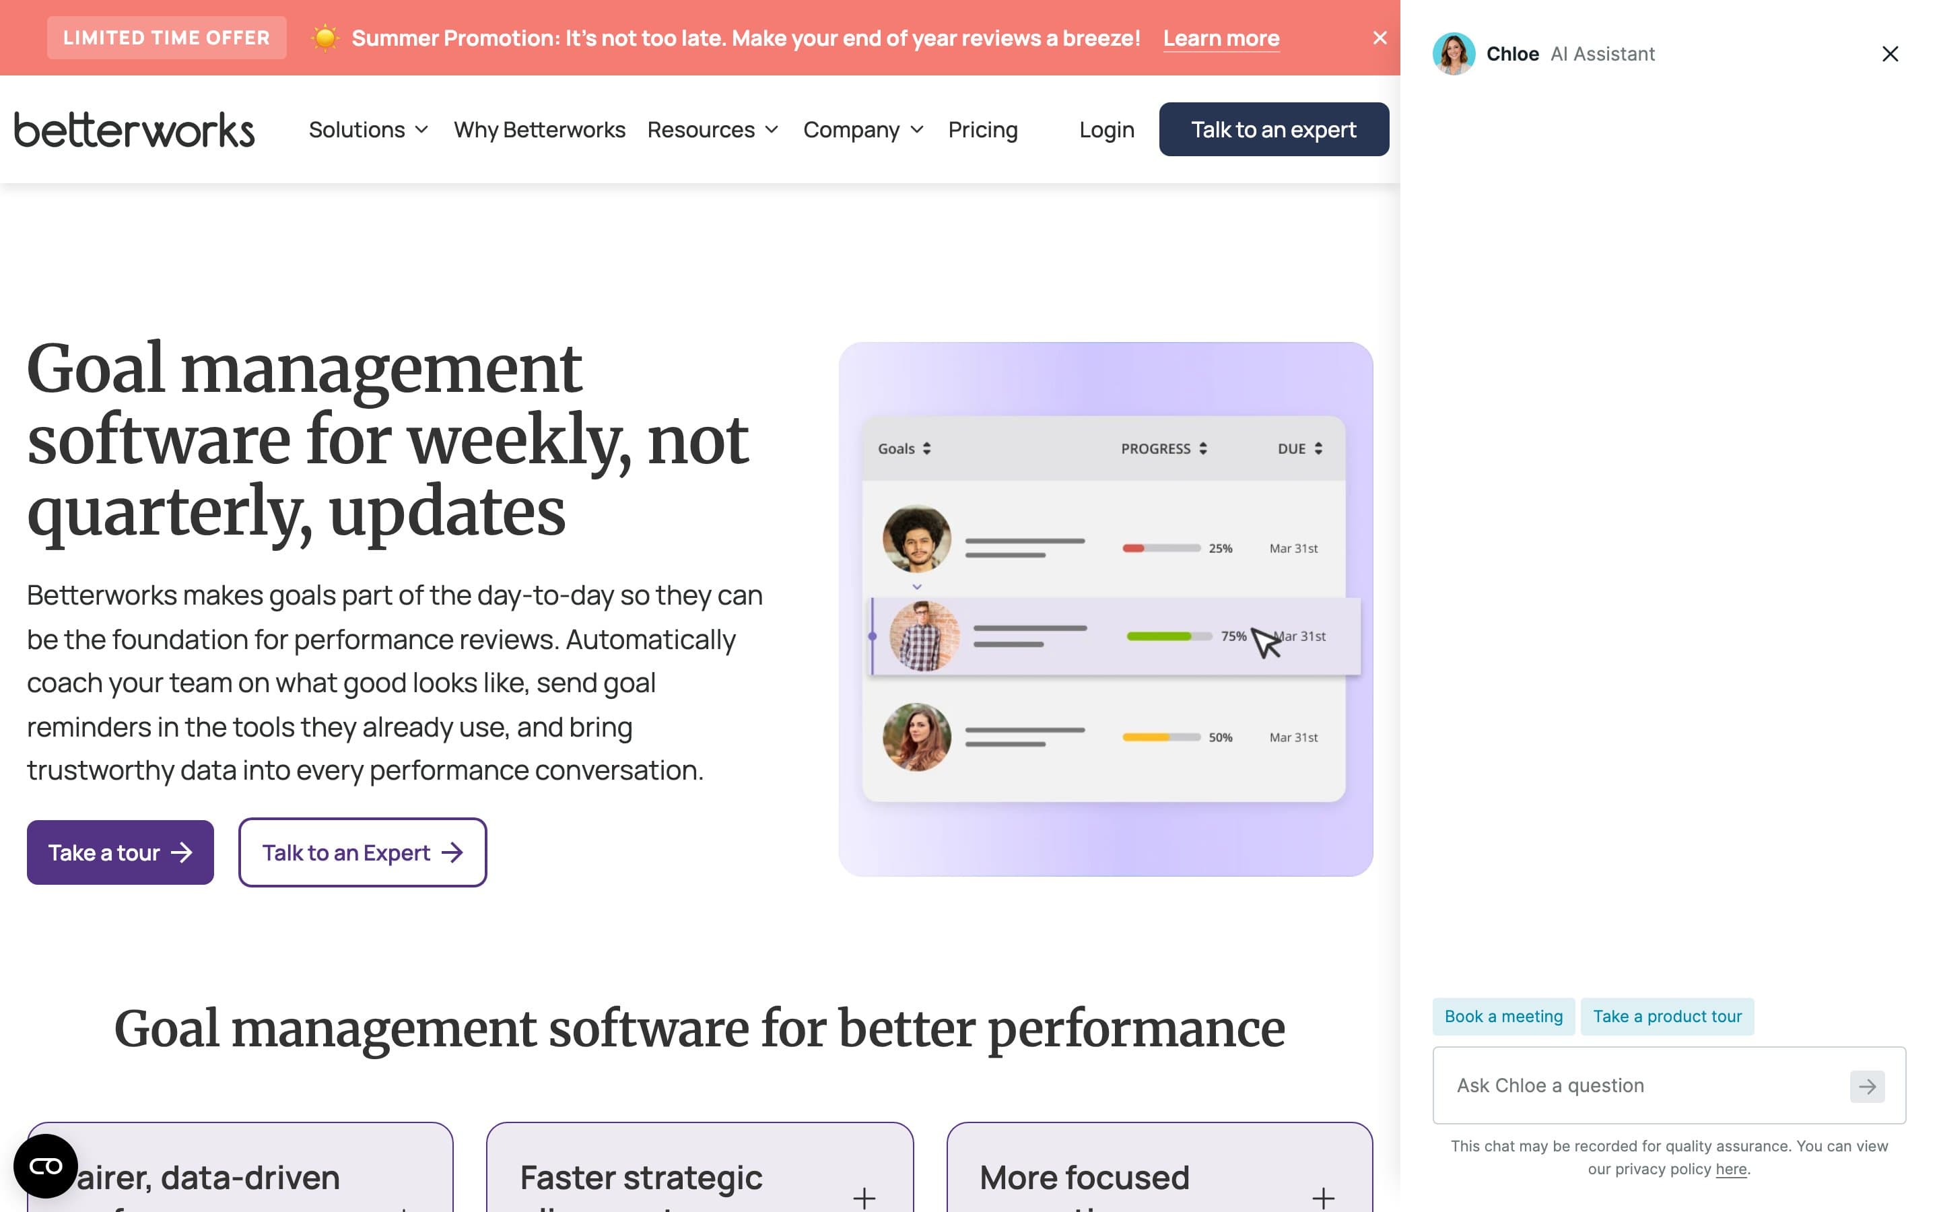Image resolution: width=1939 pixels, height=1212 pixels.
Task: Sort the Goals column with its arrows
Action: point(927,449)
